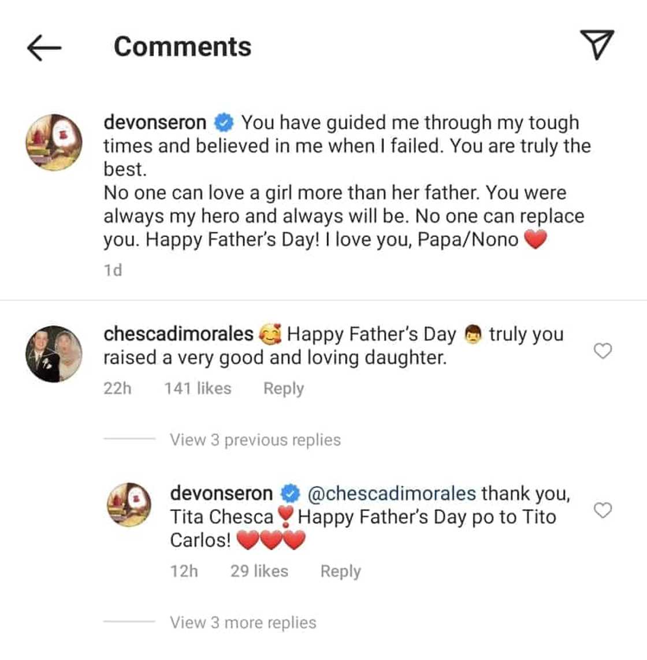Tap the back arrow icon

pos(44,47)
